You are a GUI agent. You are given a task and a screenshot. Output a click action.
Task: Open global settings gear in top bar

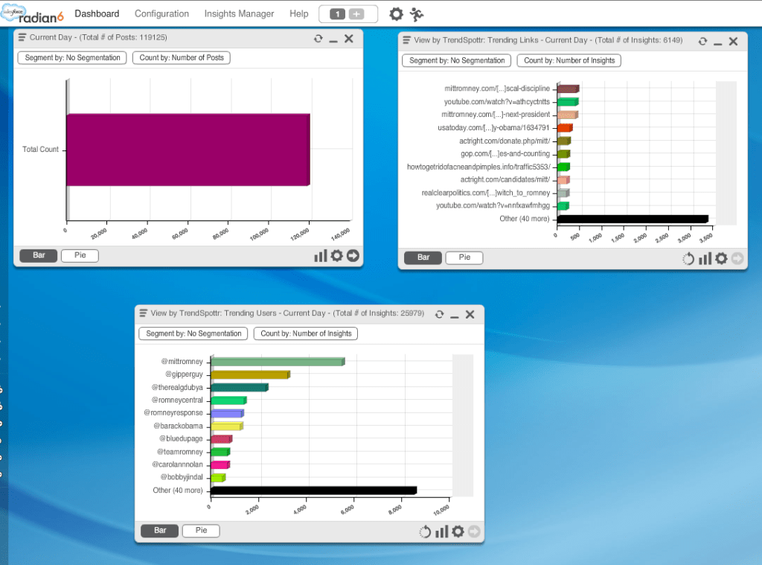pos(396,14)
